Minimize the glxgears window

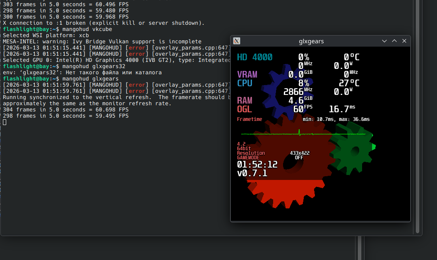tap(384, 41)
